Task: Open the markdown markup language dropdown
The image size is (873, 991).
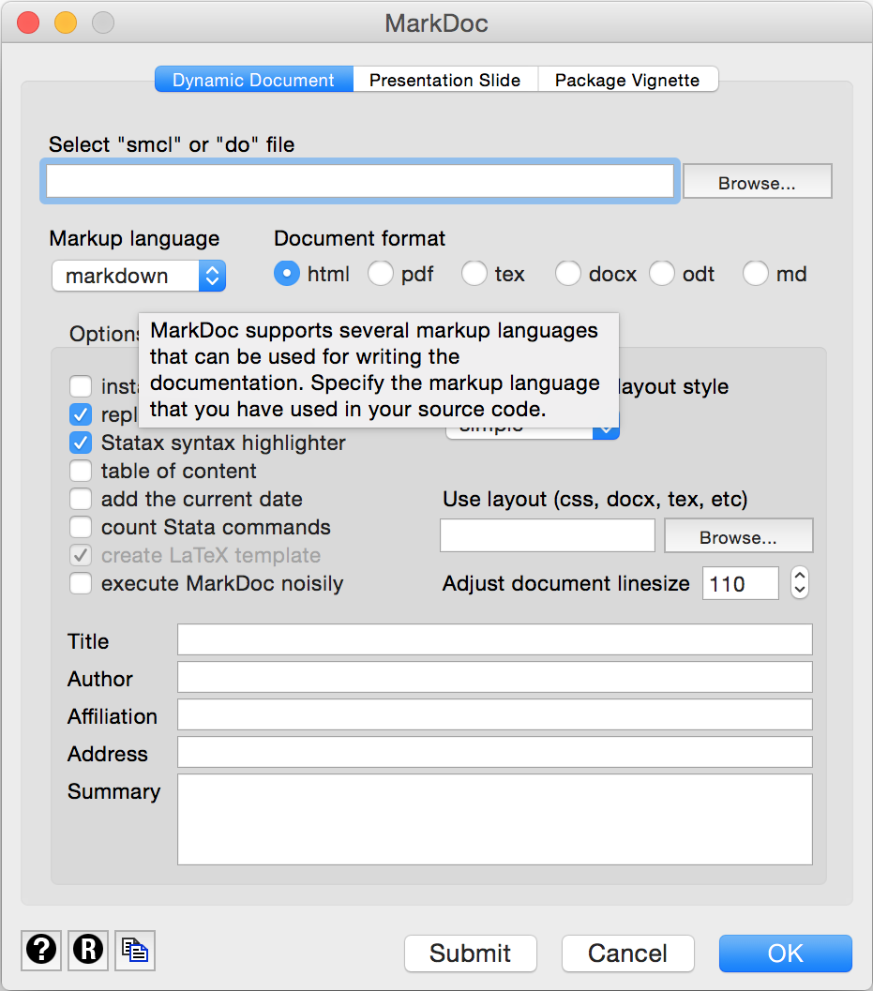Action: click(x=139, y=276)
